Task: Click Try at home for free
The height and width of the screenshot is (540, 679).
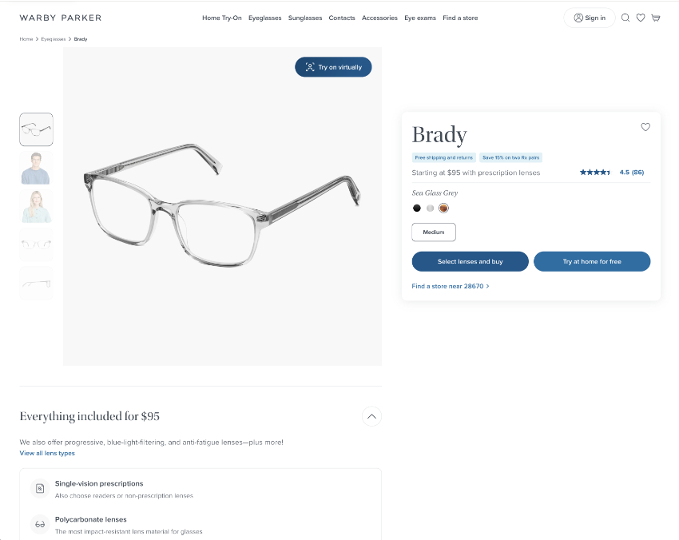Action: [592, 261]
